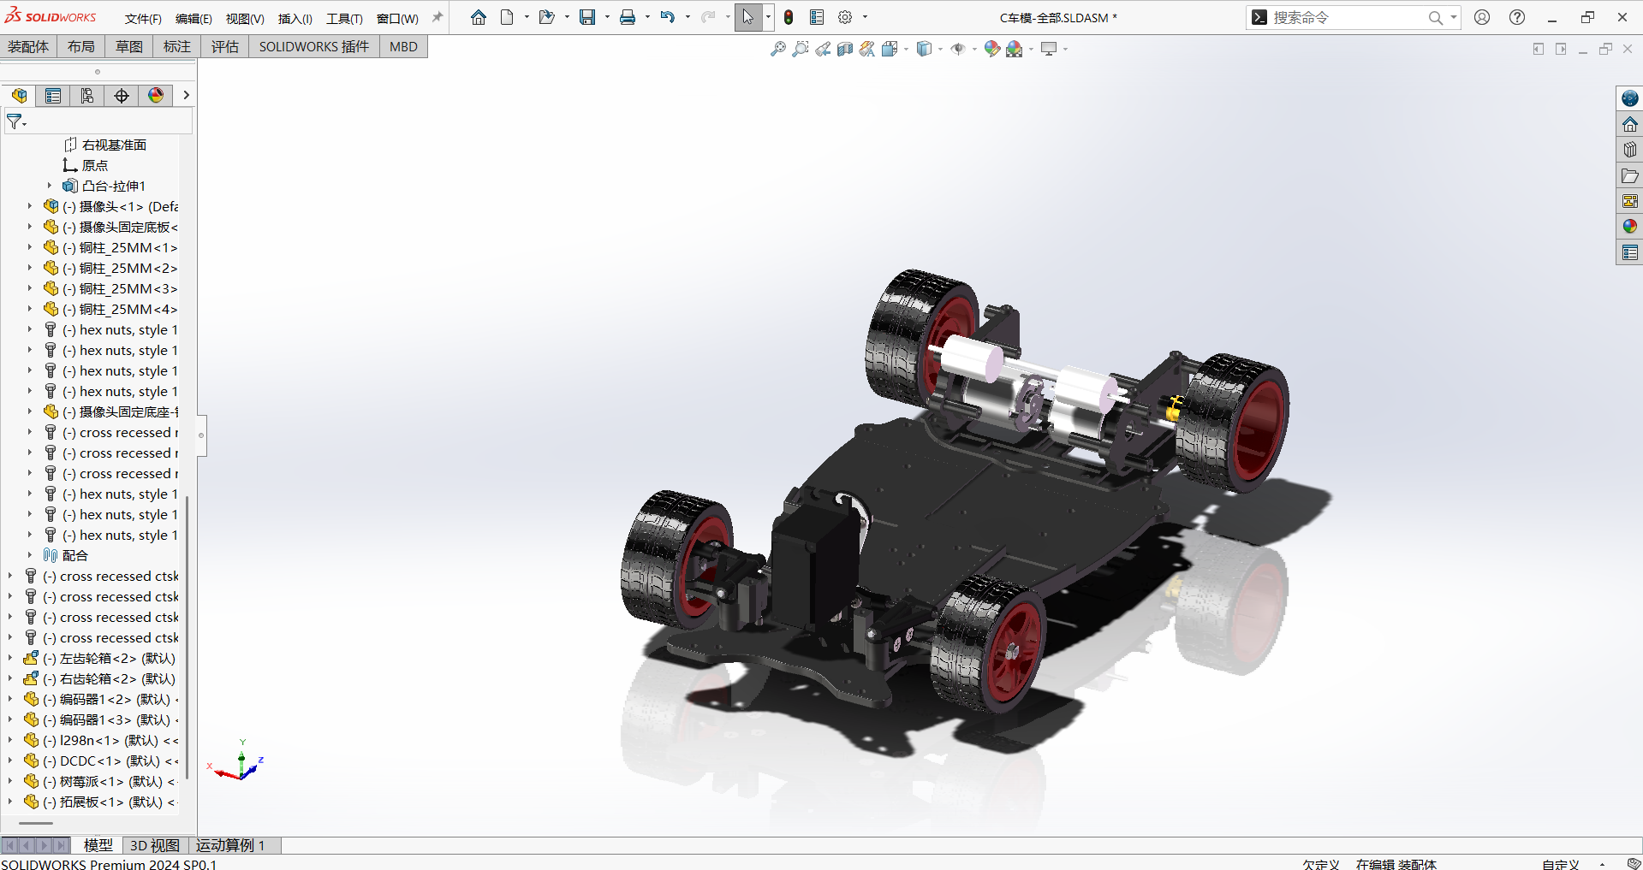
Task: Open the 插入(I) menu
Action: tap(295, 19)
